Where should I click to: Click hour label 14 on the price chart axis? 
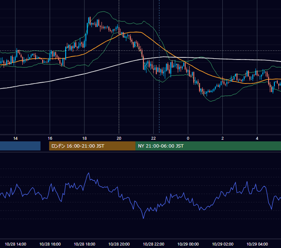tap(15, 138)
